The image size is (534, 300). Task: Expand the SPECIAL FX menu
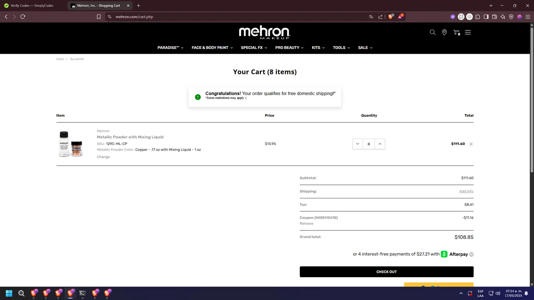click(x=254, y=48)
